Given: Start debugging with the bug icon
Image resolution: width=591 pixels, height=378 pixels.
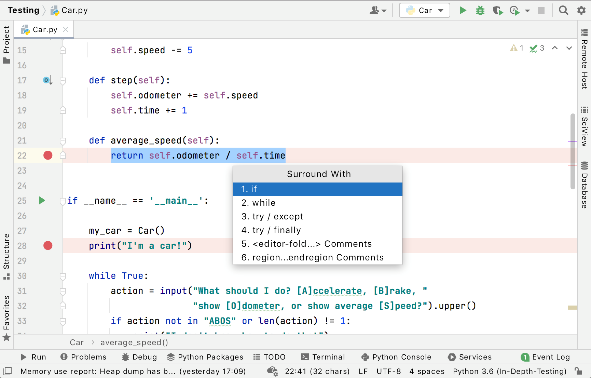Looking at the screenshot, I should tap(480, 11).
